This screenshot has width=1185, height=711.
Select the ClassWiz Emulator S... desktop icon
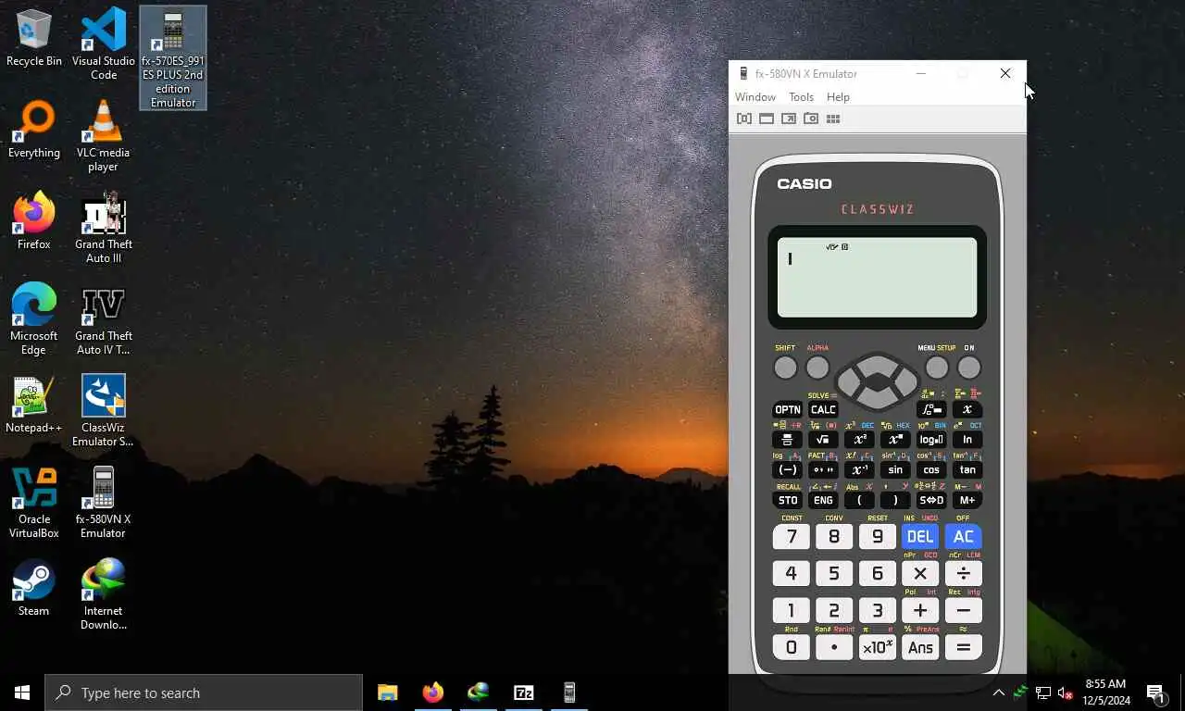tap(104, 411)
